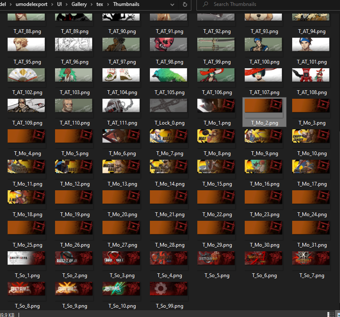
Task: Click the UI breadcrumb segment
Action: [x=59, y=4]
